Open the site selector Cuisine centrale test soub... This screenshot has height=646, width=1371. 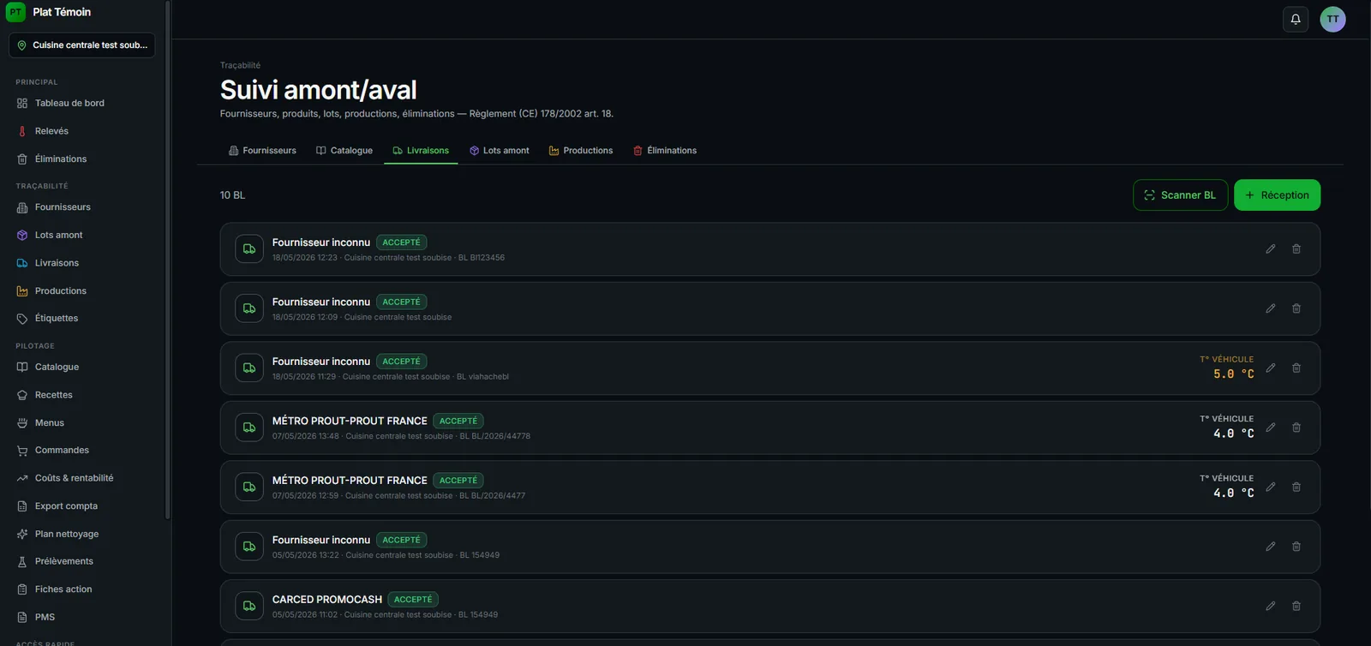[x=82, y=45]
